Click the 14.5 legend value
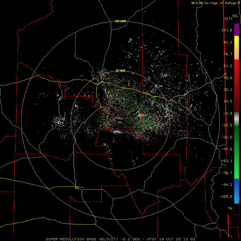The width and height of the screenshot is (241, 241). tap(228, 101)
